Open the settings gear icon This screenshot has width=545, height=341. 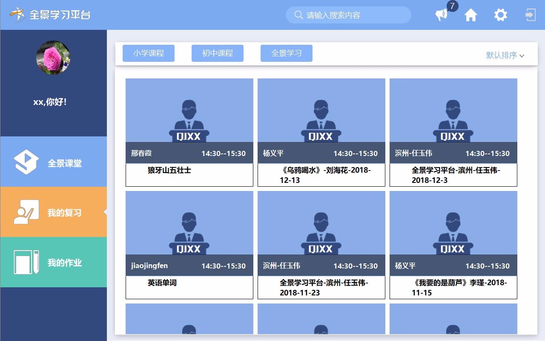click(x=500, y=15)
